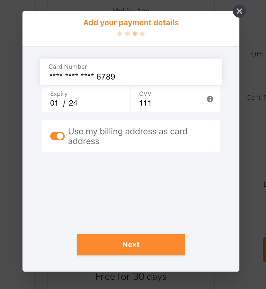Close the payment details dialog

(239, 11)
